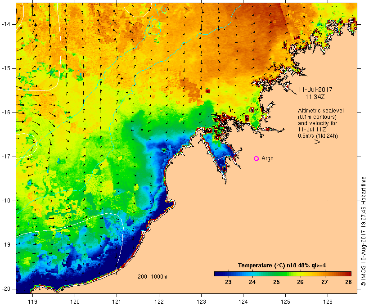Click the '11:34Z' time text
The image size is (369, 306).
[315, 97]
